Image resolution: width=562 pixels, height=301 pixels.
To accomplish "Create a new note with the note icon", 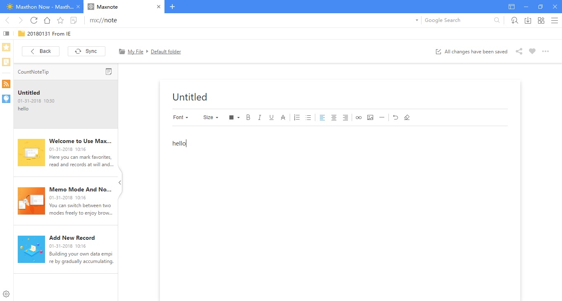I will pos(108,72).
